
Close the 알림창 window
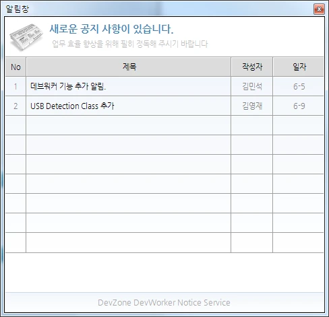click(319, 9)
